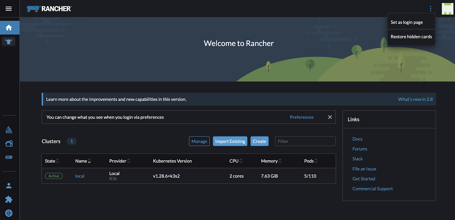
Task: Toggle the three-dot page actions menu
Action: click(x=431, y=9)
